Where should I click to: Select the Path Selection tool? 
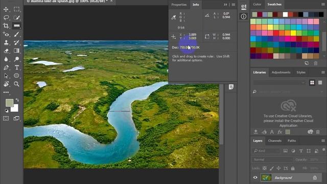tap(6, 76)
